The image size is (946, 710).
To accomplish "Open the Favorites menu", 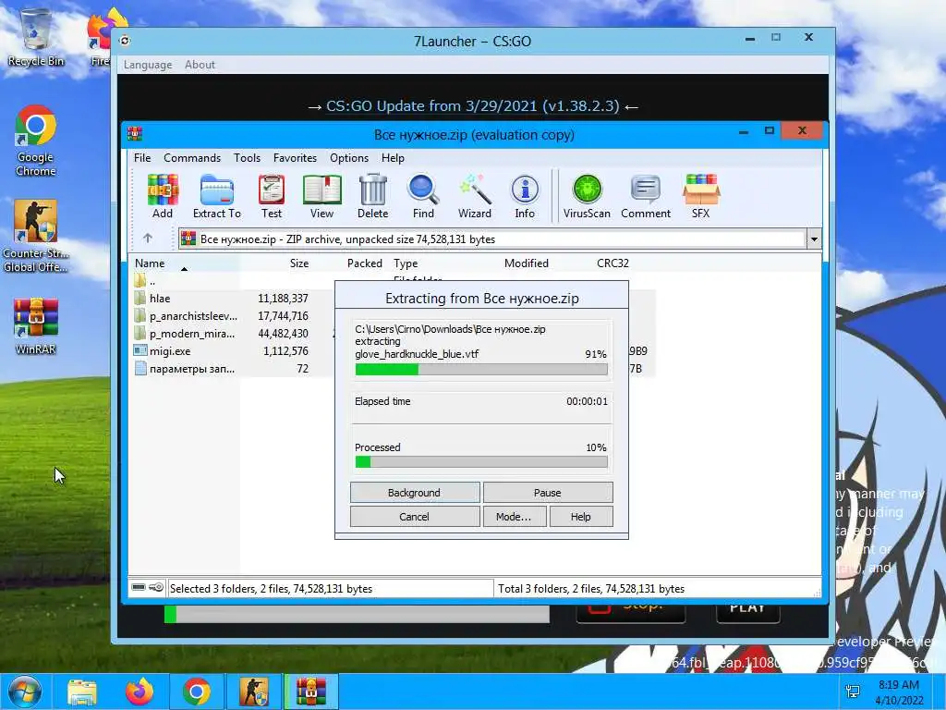I will (x=295, y=157).
